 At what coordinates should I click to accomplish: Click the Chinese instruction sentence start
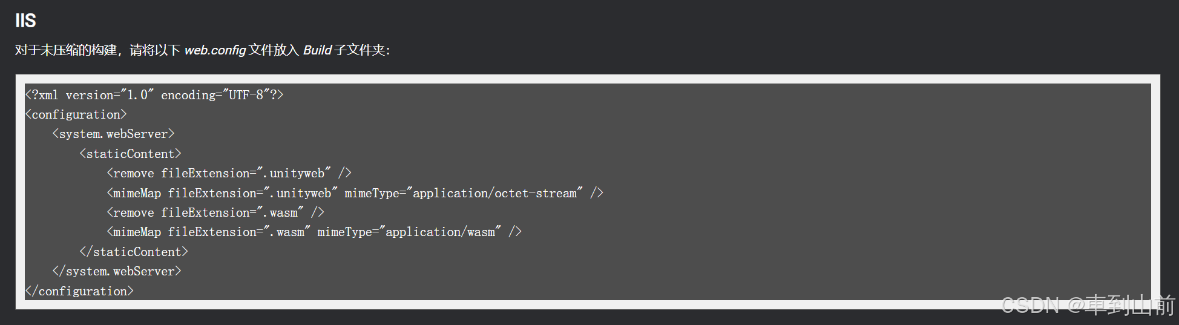point(66,50)
